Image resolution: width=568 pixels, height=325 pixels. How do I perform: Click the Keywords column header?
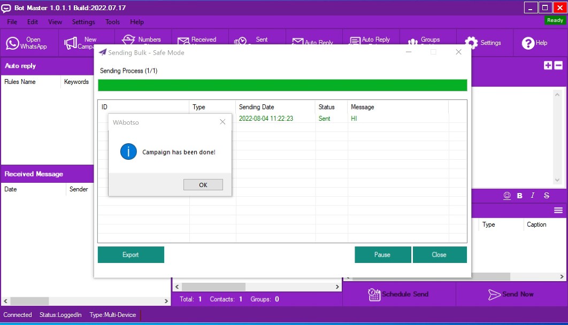point(77,82)
